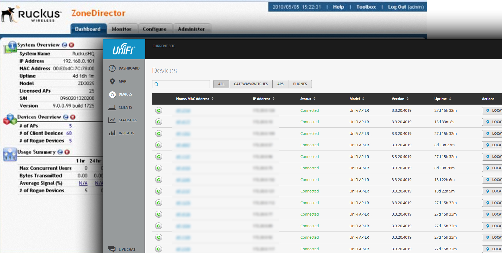Screen dimensions: 502x253
Task: Click the Ruckus IP Address 192.168.0.101
Action: (x=79, y=61)
